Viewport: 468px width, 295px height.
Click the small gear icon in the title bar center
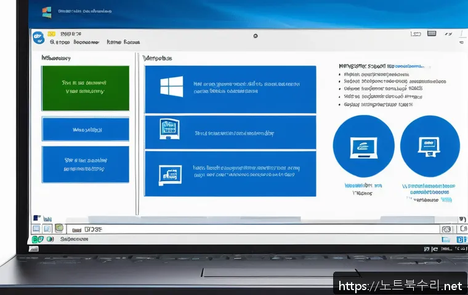tap(255, 36)
